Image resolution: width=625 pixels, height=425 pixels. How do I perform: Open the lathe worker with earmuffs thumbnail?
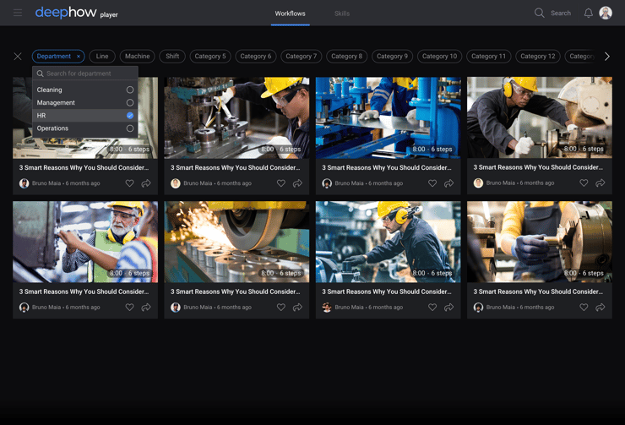pos(540,117)
